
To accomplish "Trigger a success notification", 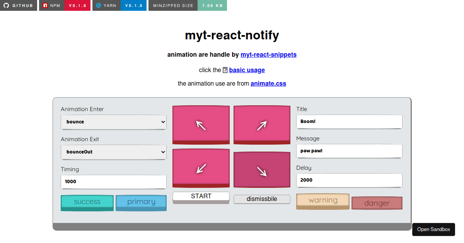I will (87, 202).
